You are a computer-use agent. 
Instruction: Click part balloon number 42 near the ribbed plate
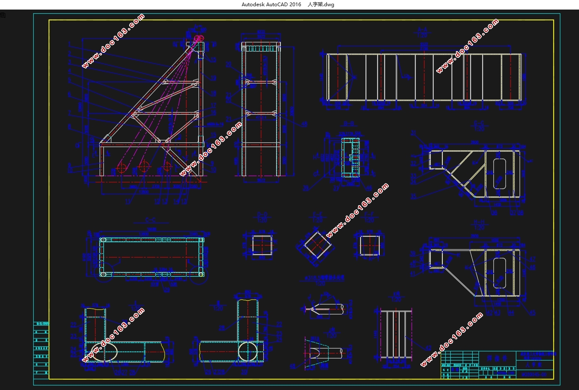[x=428, y=347]
